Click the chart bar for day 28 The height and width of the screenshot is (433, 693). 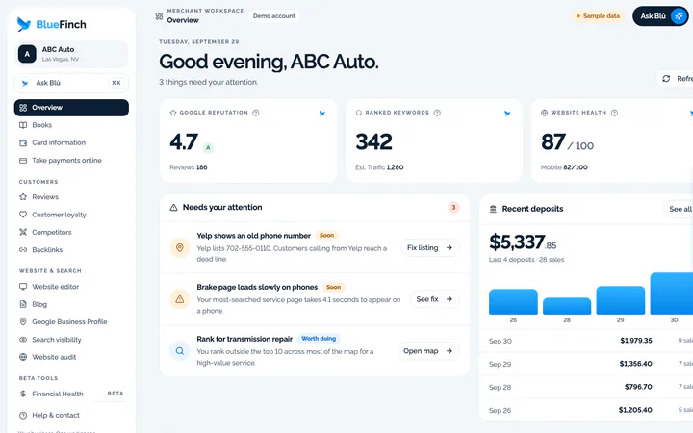[567, 306]
